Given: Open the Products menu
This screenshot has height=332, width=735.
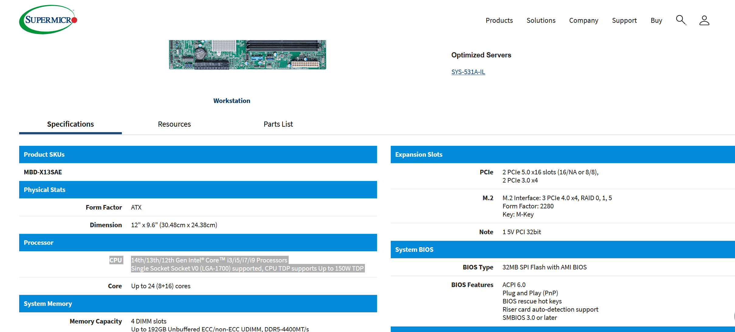Looking at the screenshot, I should (499, 20).
